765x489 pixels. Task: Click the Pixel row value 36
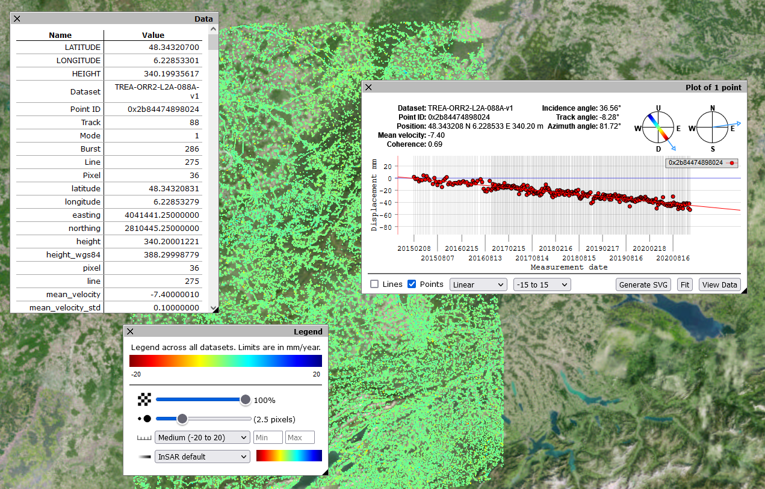click(194, 175)
